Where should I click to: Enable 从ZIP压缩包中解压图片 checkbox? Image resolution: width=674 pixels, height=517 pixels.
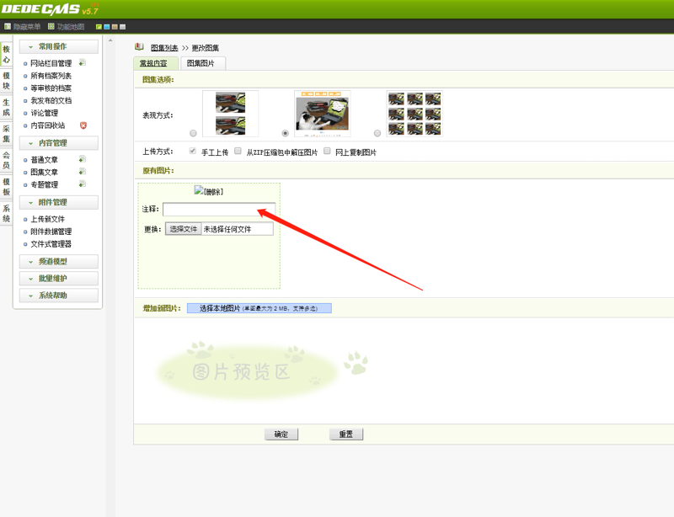pyautogui.click(x=238, y=152)
